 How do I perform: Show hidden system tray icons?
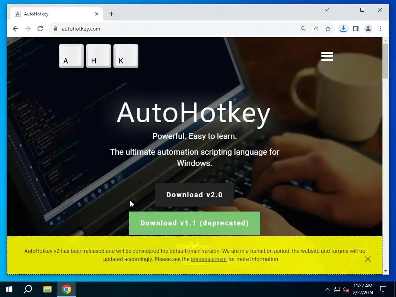tap(327, 289)
